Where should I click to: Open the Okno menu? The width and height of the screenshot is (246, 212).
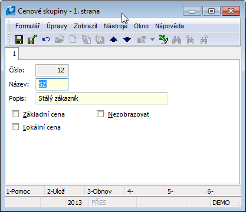(x=141, y=26)
